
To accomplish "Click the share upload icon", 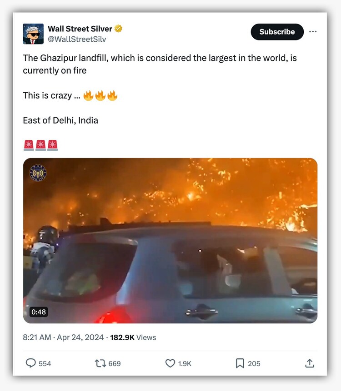I will tap(310, 363).
